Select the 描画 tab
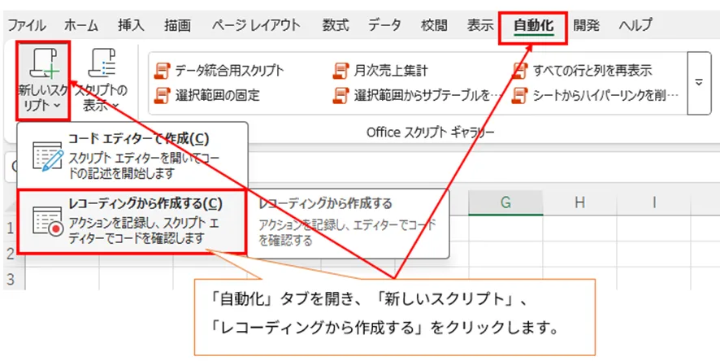 click(178, 25)
